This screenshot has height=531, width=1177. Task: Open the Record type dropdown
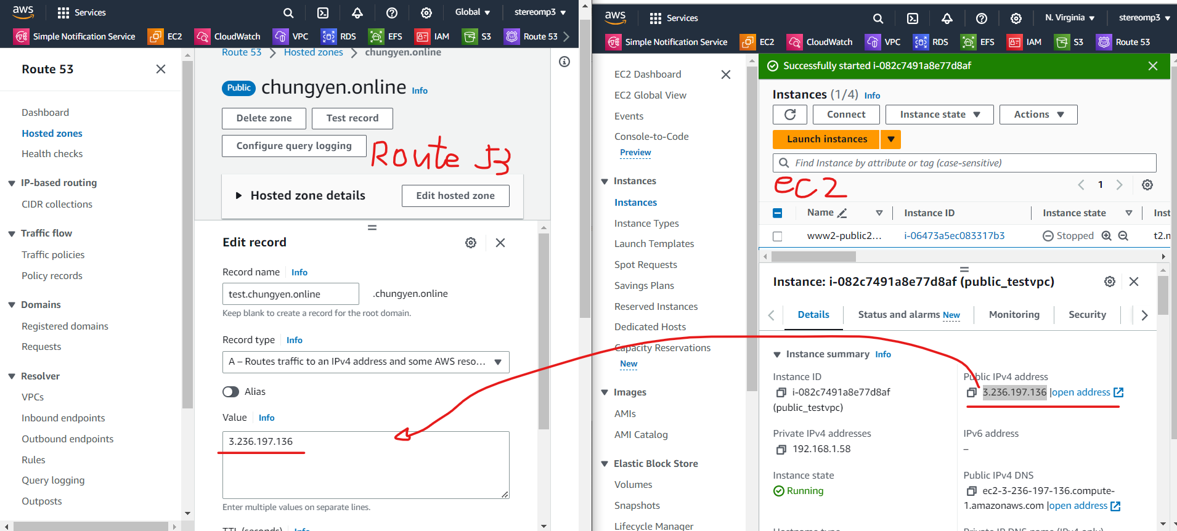366,362
